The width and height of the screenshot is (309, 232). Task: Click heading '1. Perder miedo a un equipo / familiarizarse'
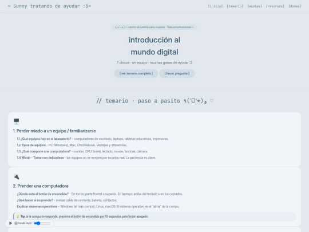click(x=54, y=131)
